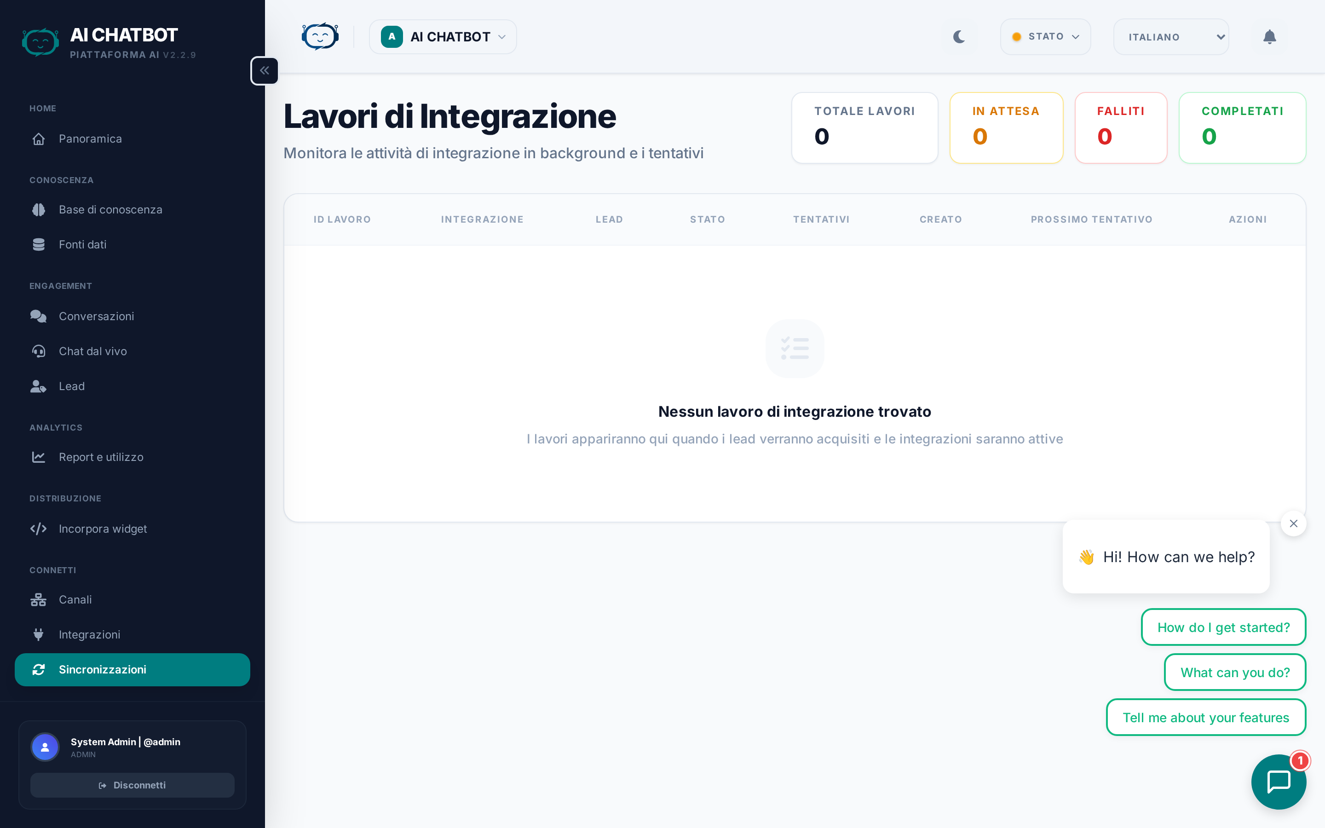Expand the AI CHATBOT workspace selector
Viewport: 1325px width, 828px height.
(443, 37)
